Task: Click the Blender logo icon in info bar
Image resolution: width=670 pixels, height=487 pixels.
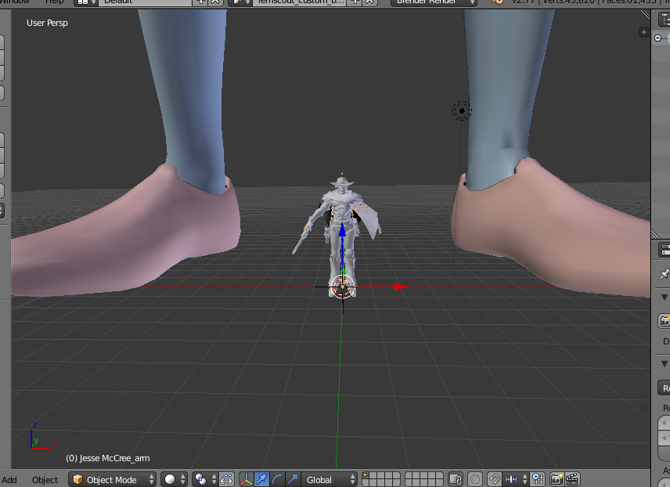Action: pos(497,2)
